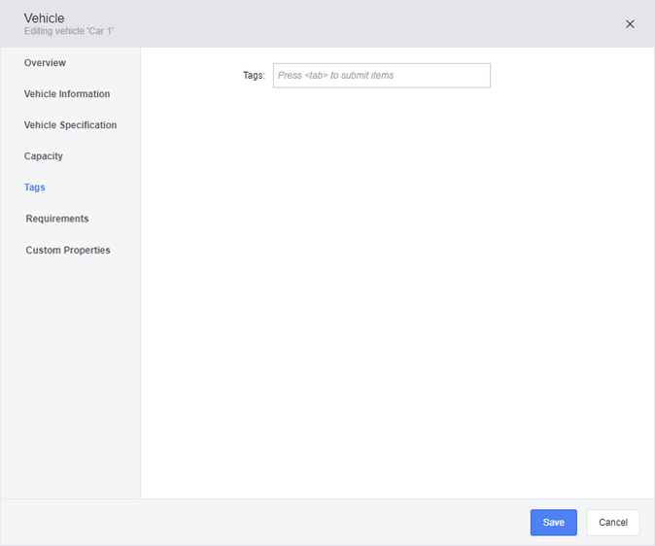This screenshot has width=655, height=546.
Task: Click the empty white content area under Tags
Action: coord(396,292)
